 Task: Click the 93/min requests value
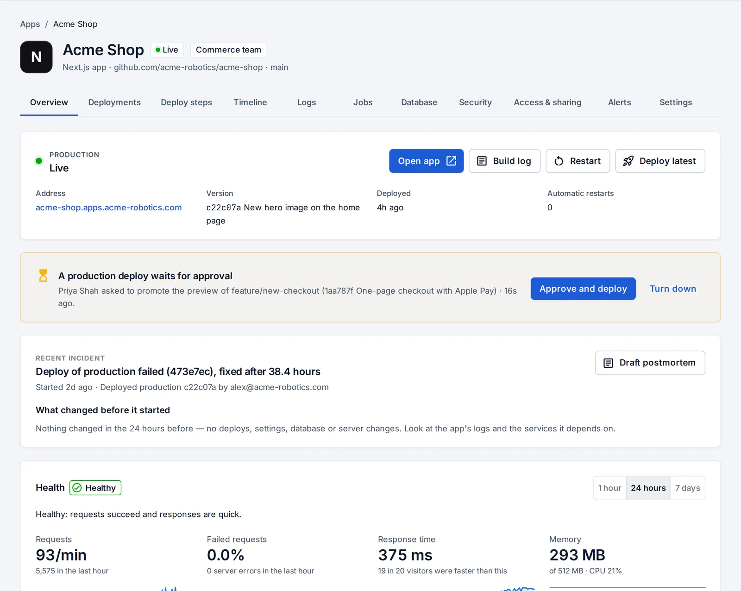coord(61,555)
